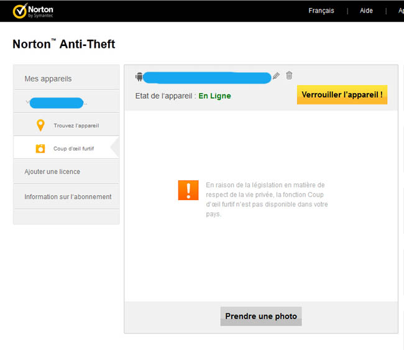The image size is (404, 350).
Task: Click the Android robot device icon
Action: pos(139,77)
